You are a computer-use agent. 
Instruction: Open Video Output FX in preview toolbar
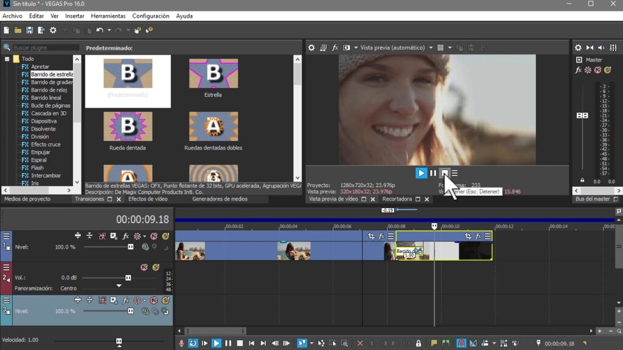pyautogui.click(x=335, y=47)
